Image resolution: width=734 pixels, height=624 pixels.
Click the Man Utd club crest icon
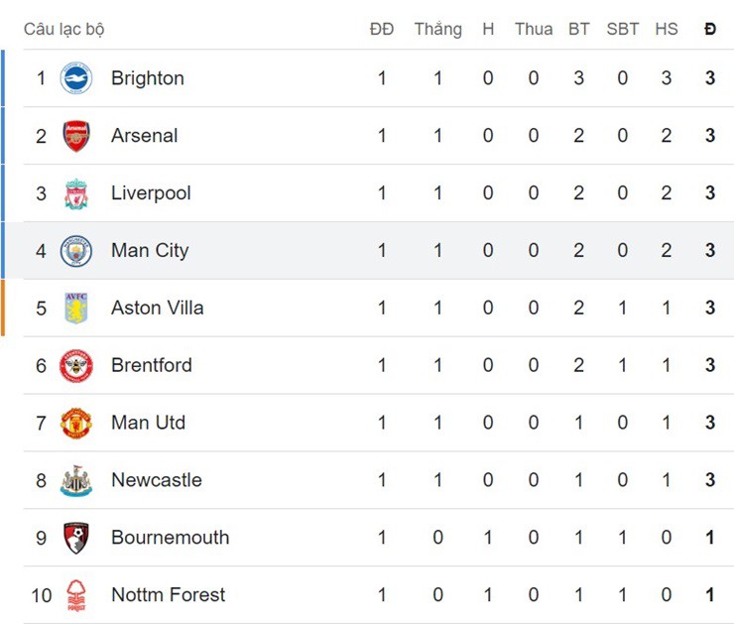click(76, 424)
